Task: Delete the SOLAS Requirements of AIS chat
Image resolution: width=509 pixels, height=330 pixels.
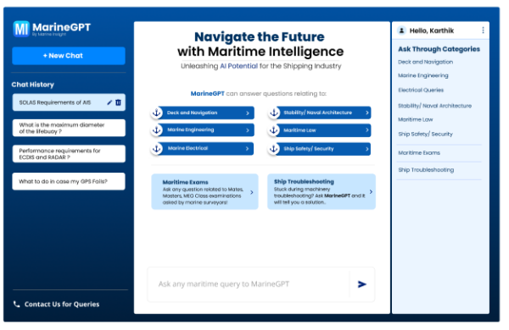Action: pos(118,102)
